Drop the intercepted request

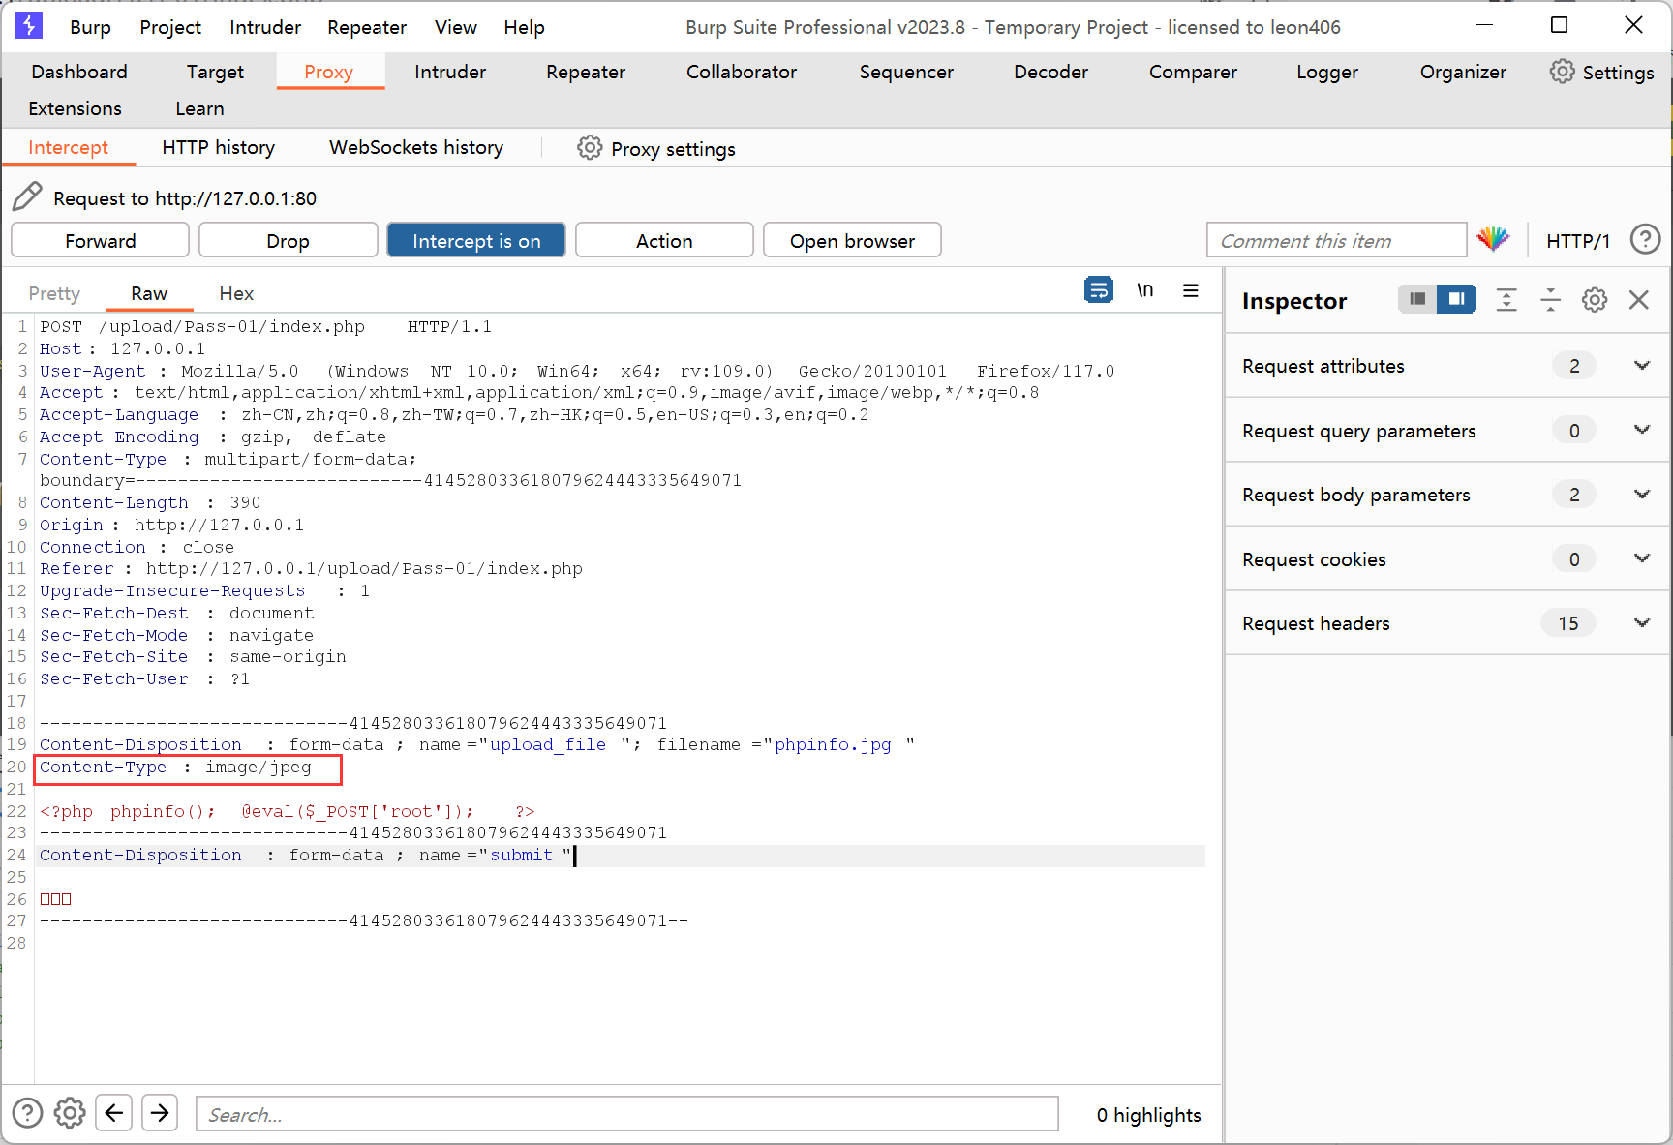pyautogui.click(x=289, y=240)
